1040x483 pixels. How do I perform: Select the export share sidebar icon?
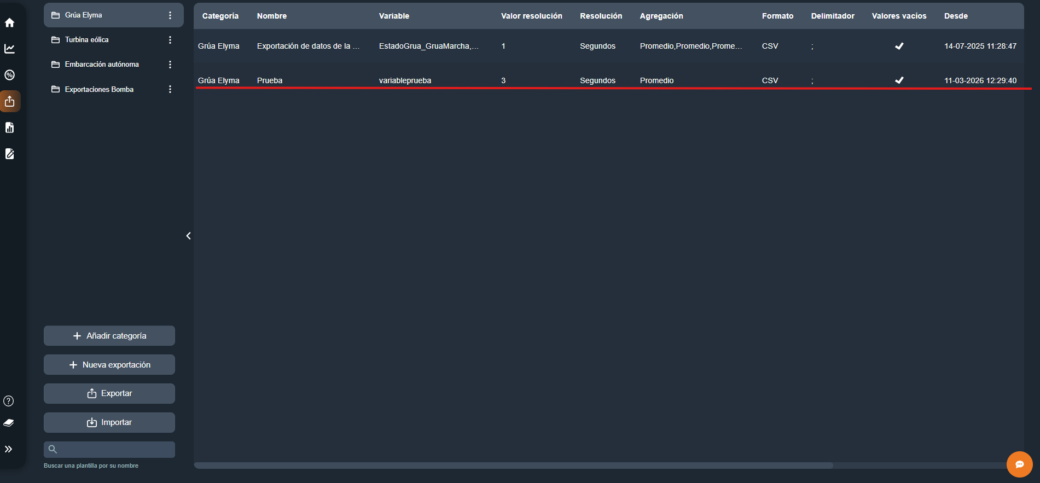pos(9,101)
